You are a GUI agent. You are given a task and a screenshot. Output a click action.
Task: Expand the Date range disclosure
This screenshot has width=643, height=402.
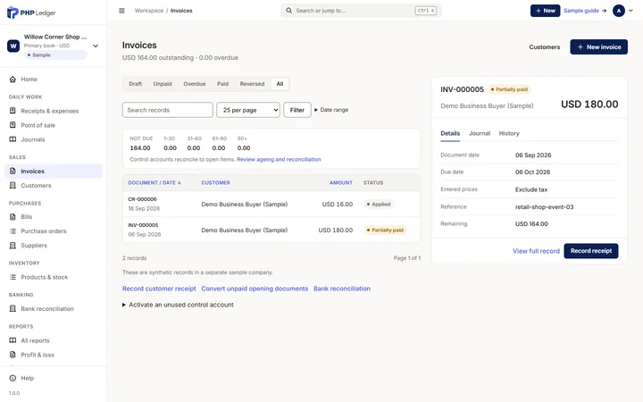pyautogui.click(x=331, y=110)
